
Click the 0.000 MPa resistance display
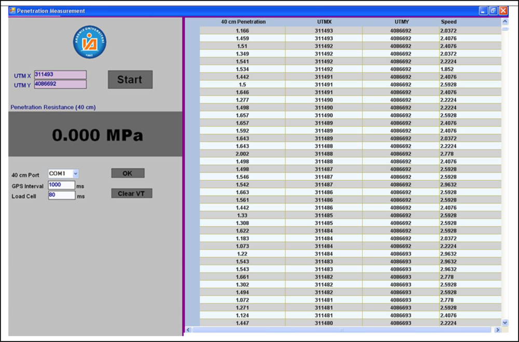pos(95,134)
